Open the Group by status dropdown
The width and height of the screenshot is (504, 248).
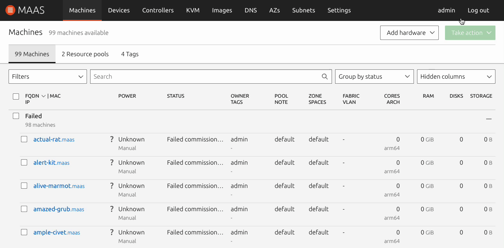point(374,77)
